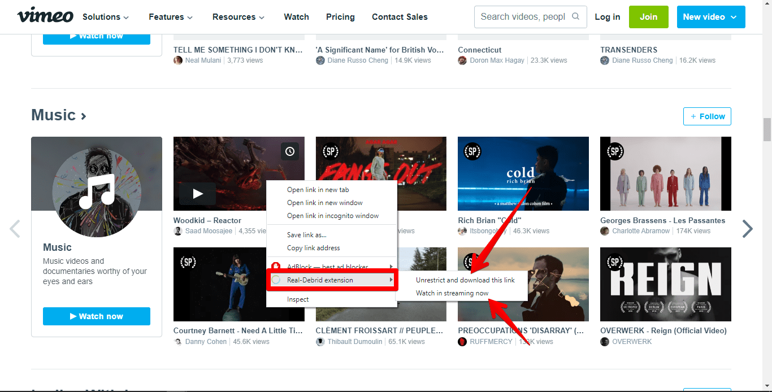Click the Danny Cohen user avatar

pyautogui.click(x=178, y=342)
